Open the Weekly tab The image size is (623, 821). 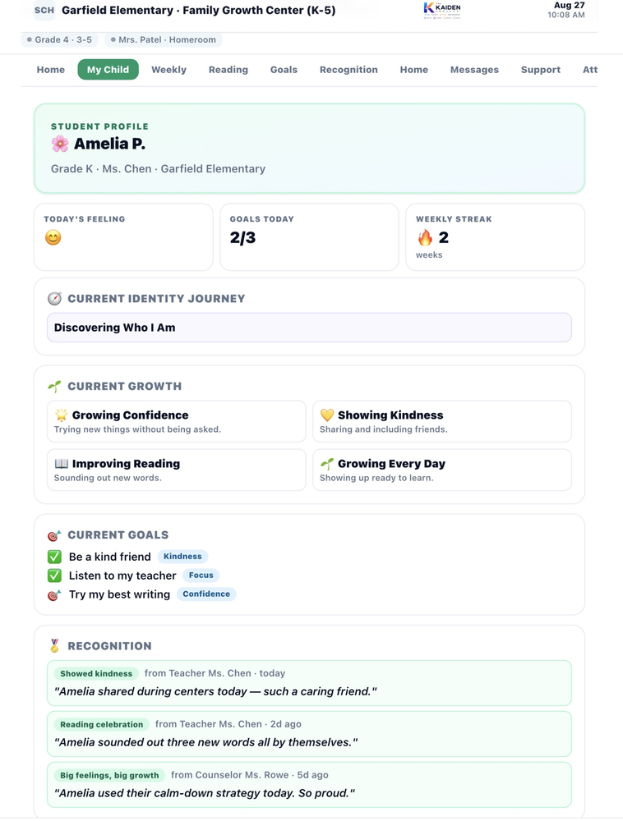point(168,70)
